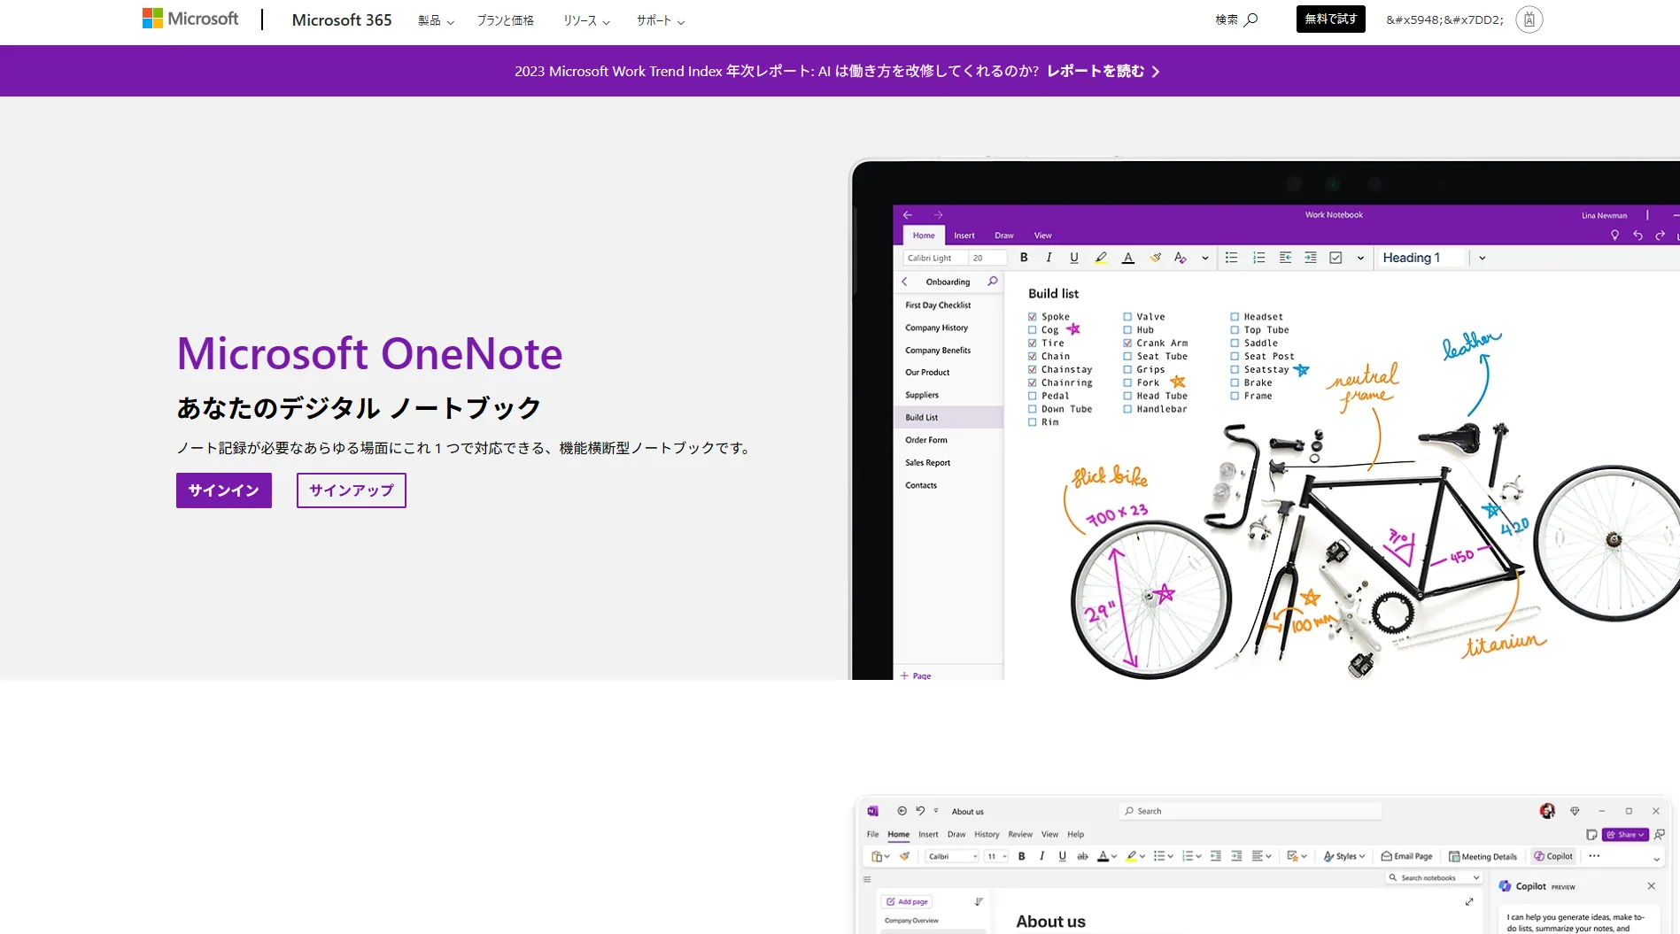The height and width of the screenshot is (934, 1680).
Task: Open the Styles dropdown in desktop OneNote ribbon
Action: pyautogui.click(x=1343, y=856)
